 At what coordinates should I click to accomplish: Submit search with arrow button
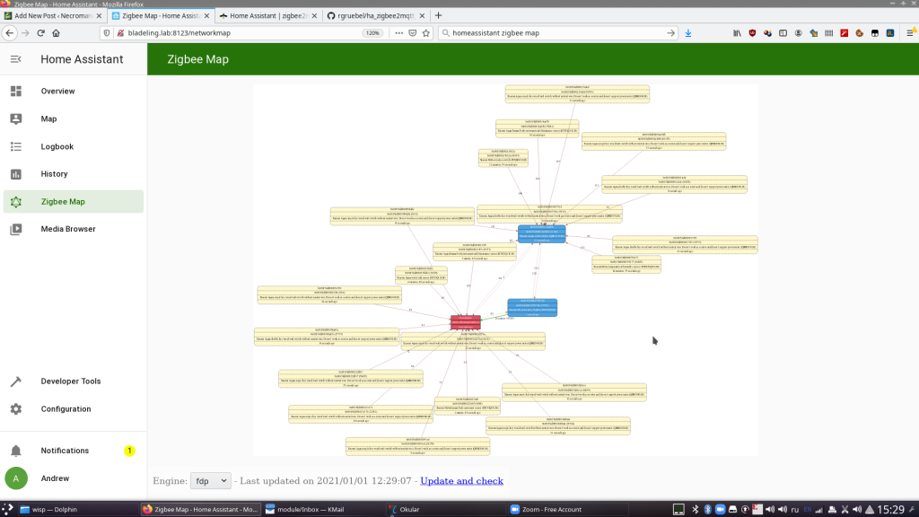tap(670, 33)
